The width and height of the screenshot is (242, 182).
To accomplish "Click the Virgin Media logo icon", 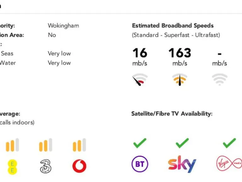I will click(229, 164).
